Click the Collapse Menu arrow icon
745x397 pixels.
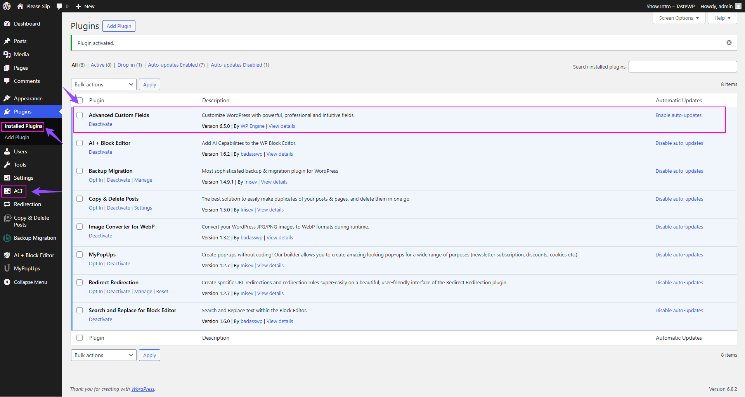click(7, 282)
